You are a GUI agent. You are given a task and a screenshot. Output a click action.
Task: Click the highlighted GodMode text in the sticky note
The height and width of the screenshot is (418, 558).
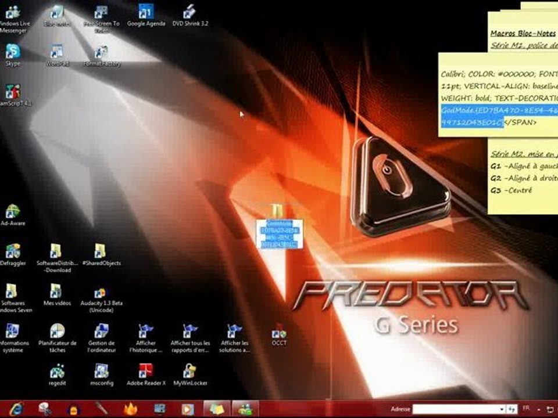499,116
